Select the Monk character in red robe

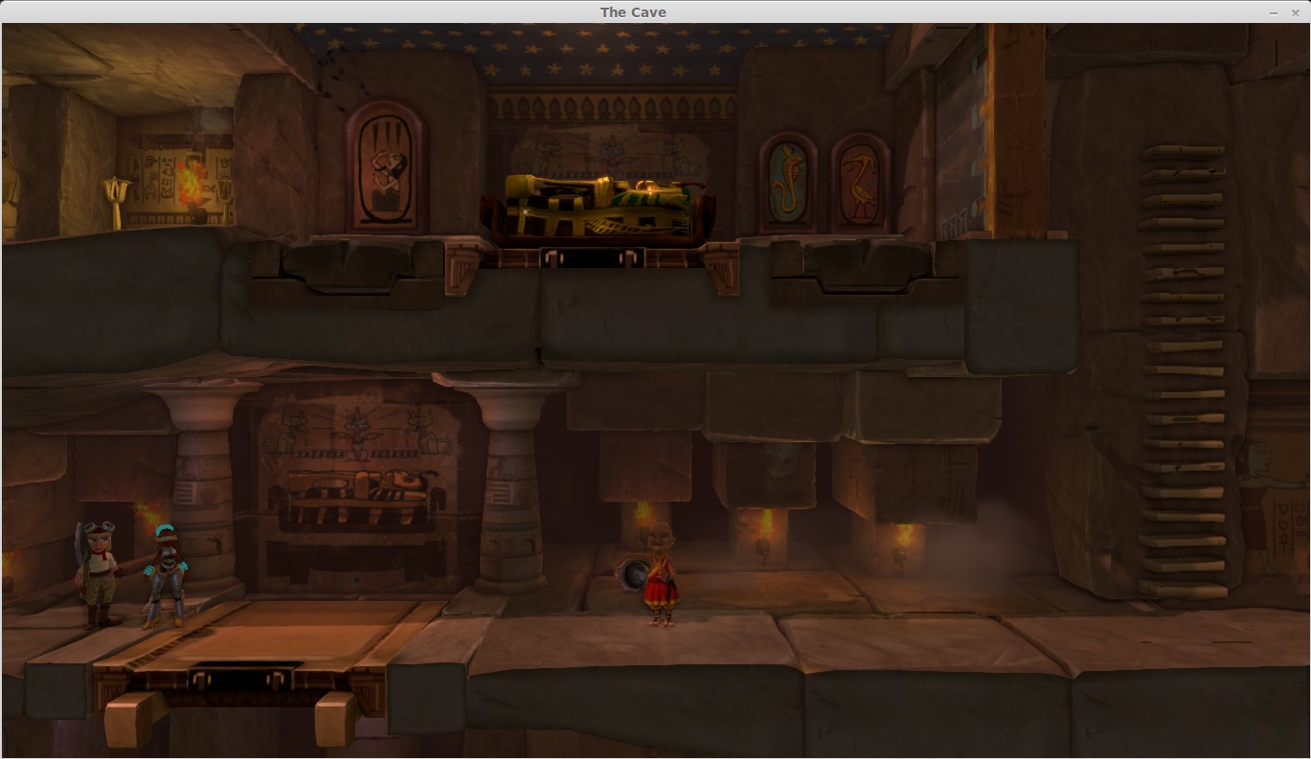click(660, 576)
